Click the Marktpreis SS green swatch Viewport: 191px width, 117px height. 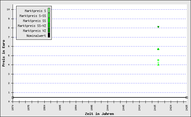[49, 20]
